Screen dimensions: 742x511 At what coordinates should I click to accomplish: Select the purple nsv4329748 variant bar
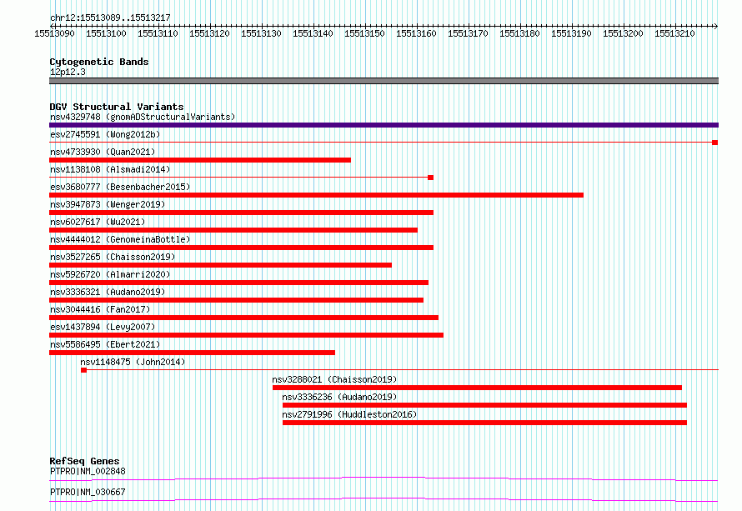(x=384, y=125)
